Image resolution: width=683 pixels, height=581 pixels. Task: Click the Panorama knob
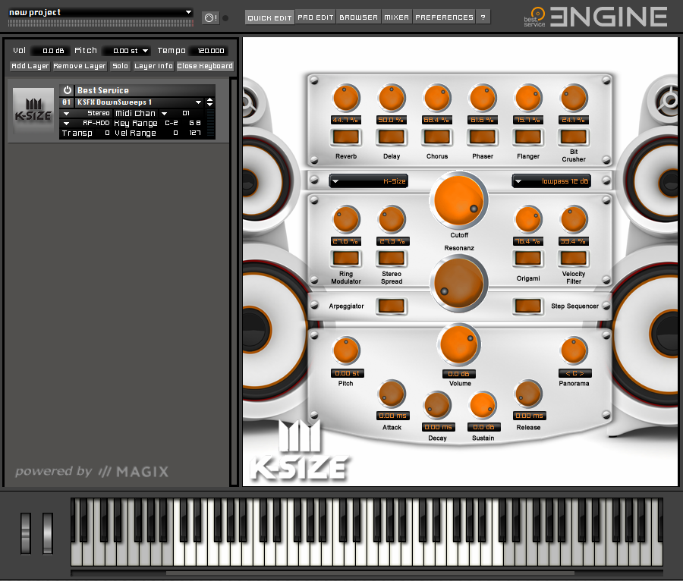coord(574,350)
